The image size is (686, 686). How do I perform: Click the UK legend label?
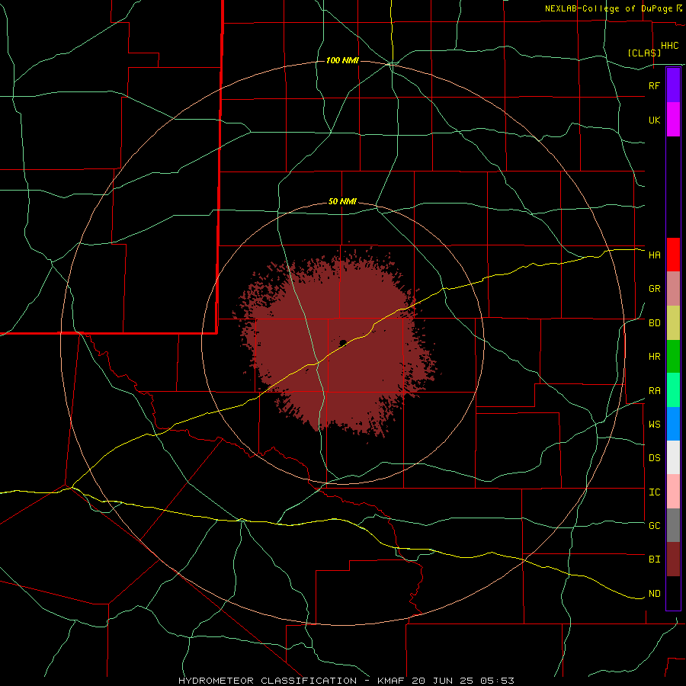click(x=654, y=120)
